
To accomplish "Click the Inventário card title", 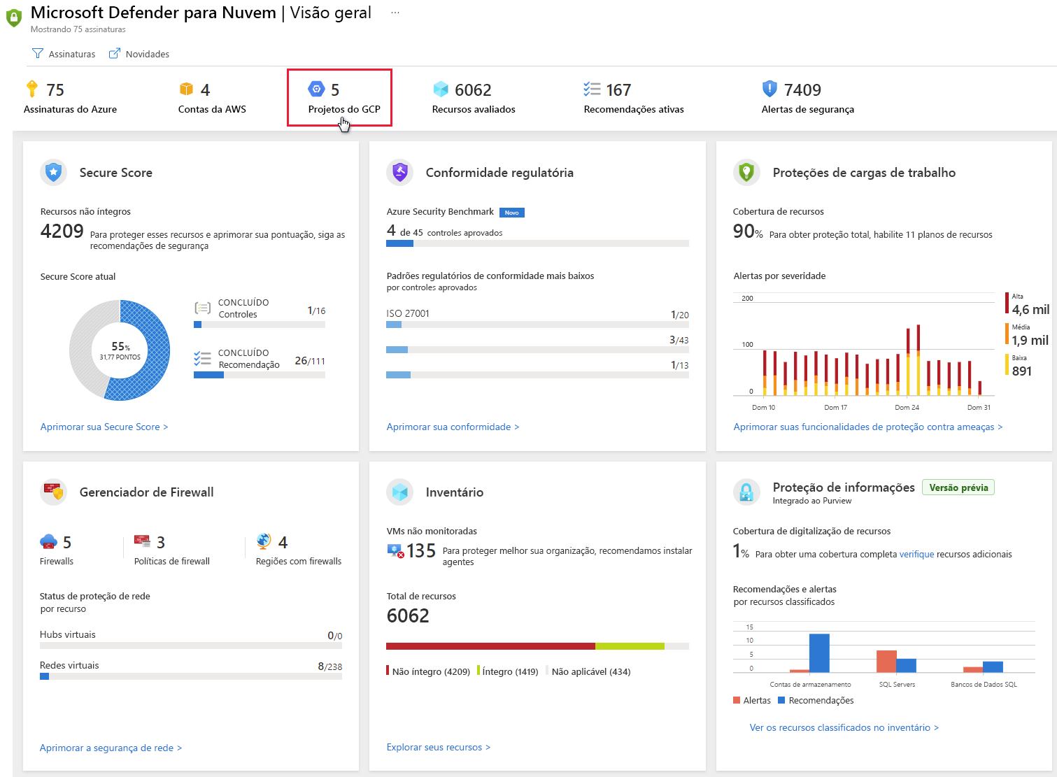I will pos(455,492).
